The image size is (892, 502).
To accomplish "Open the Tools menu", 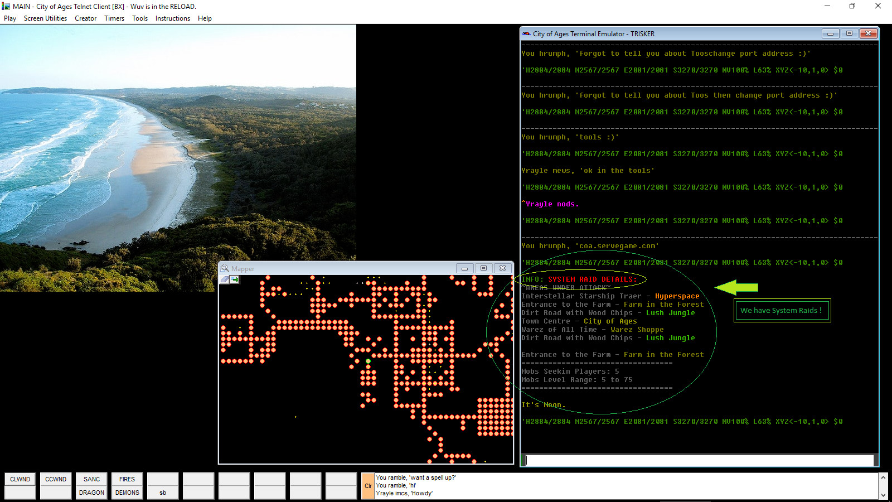I will click(x=139, y=18).
